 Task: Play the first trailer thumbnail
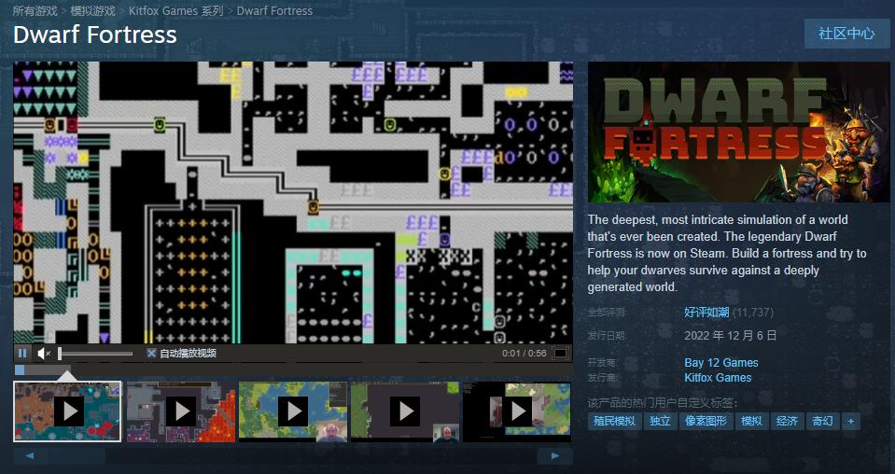pyautogui.click(x=67, y=411)
